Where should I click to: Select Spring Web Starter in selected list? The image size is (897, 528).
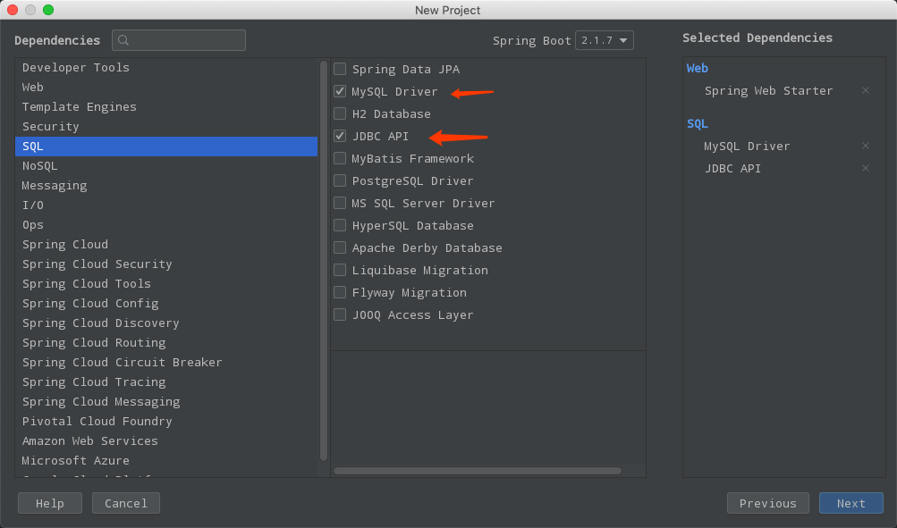tap(769, 90)
